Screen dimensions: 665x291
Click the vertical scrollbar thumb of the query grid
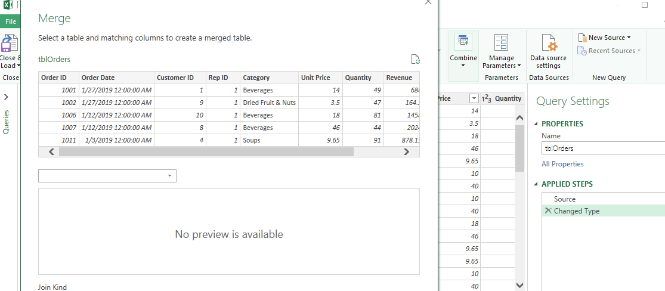[x=520, y=148]
